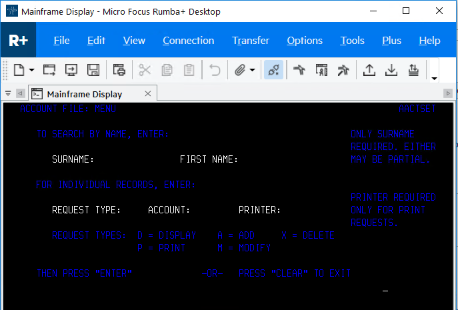
Task: Click the PRINTER entry field
Action: (307, 211)
